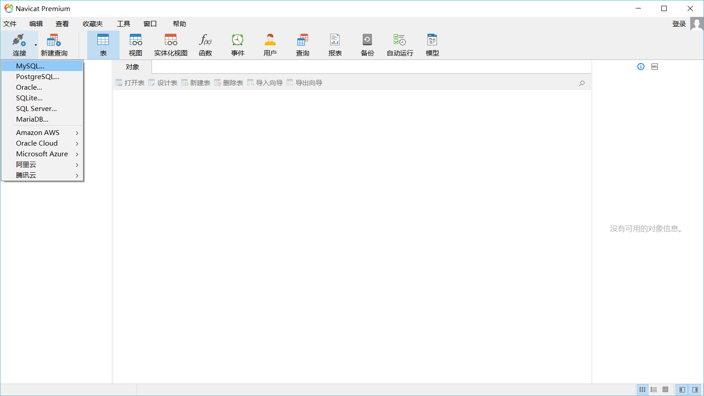This screenshot has height=396, width=704.
Task: Click the 函数 function icon
Action: coord(205,40)
